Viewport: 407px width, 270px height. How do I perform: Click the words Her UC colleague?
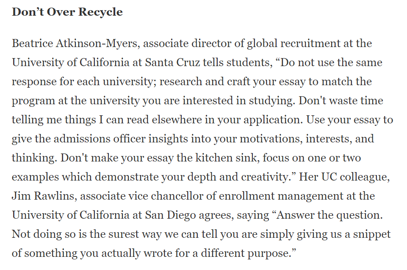point(344,177)
